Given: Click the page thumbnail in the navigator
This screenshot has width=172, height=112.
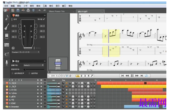Looking at the screenshot, I should point(58,64).
